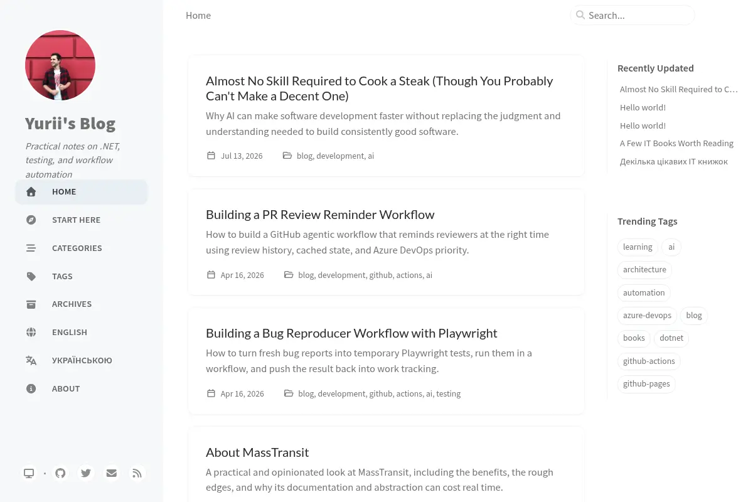Viewport: 753px width, 502px height.
Task: Open the Twitter profile icon
Action: (x=86, y=473)
